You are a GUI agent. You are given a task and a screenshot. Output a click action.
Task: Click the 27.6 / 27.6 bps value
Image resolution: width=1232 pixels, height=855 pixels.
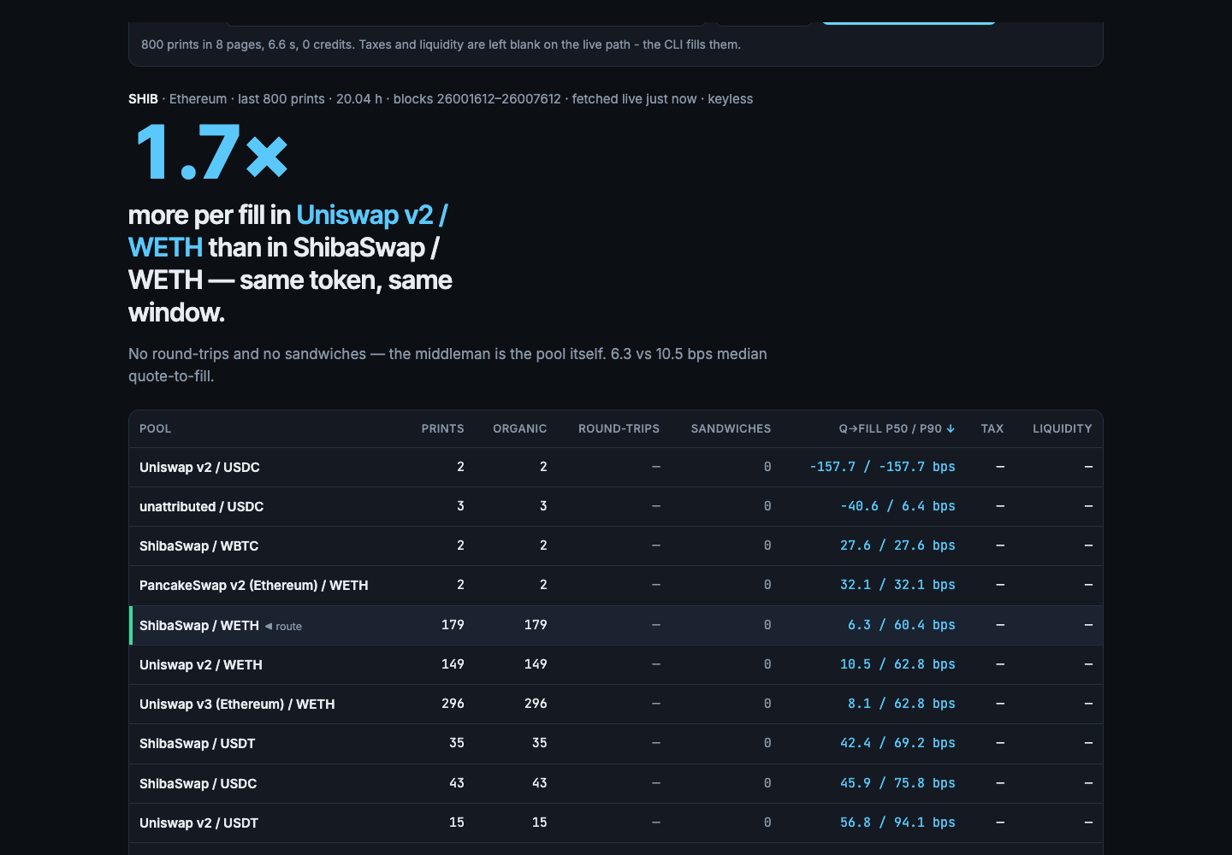pyautogui.click(x=897, y=545)
